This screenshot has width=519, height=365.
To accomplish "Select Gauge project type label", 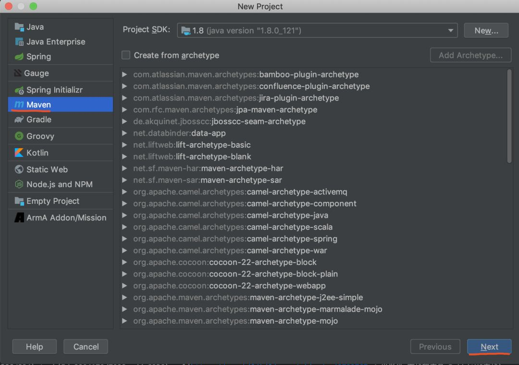I will pyautogui.click(x=37, y=73).
